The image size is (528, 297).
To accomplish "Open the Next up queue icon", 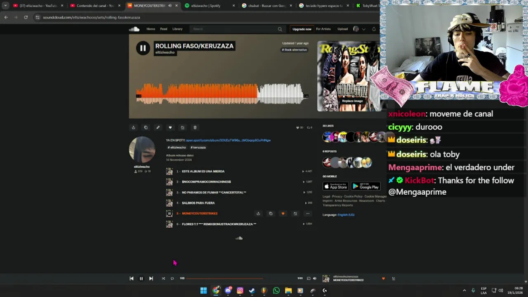I will pyautogui.click(x=393, y=278).
